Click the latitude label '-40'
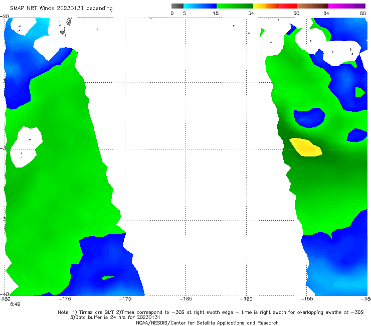 click(5, 294)
